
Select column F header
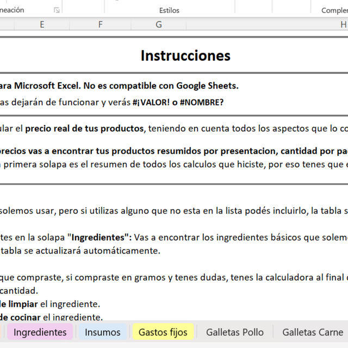[x=100, y=24]
